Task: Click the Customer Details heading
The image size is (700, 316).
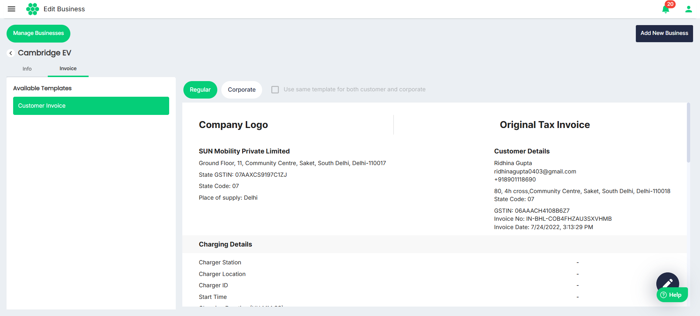Action: (x=522, y=151)
